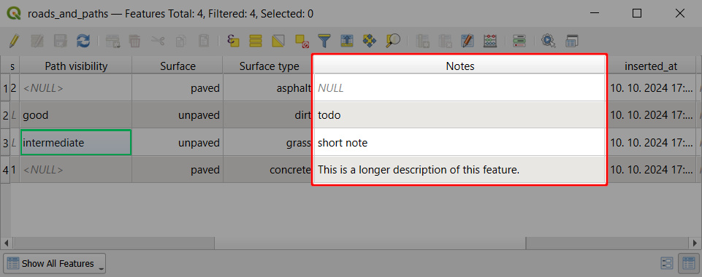Viewport: 702px width, 277px height.
Task: Click the NULL notes cell in row 1
Action: (x=459, y=88)
